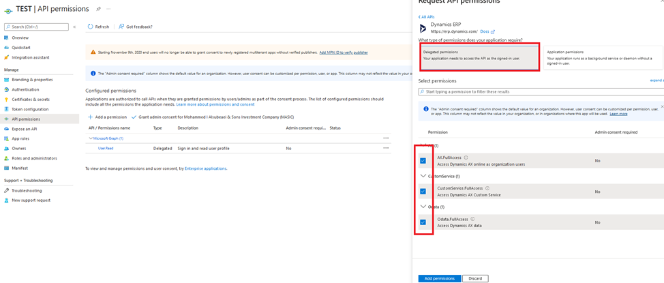664x283 pixels.
Task: Click the 'Delegated' type cell for User.Read
Action: 163,148
